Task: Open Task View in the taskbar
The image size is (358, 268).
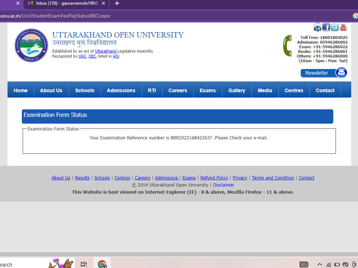Action: (84, 264)
